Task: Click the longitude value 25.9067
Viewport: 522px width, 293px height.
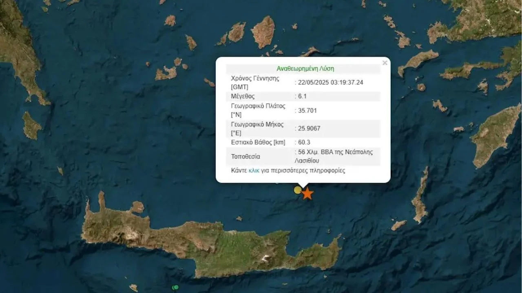Action: 309,129
